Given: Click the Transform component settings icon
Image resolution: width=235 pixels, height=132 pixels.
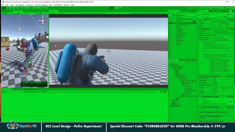Looking at the screenshot, I should pos(233,19).
